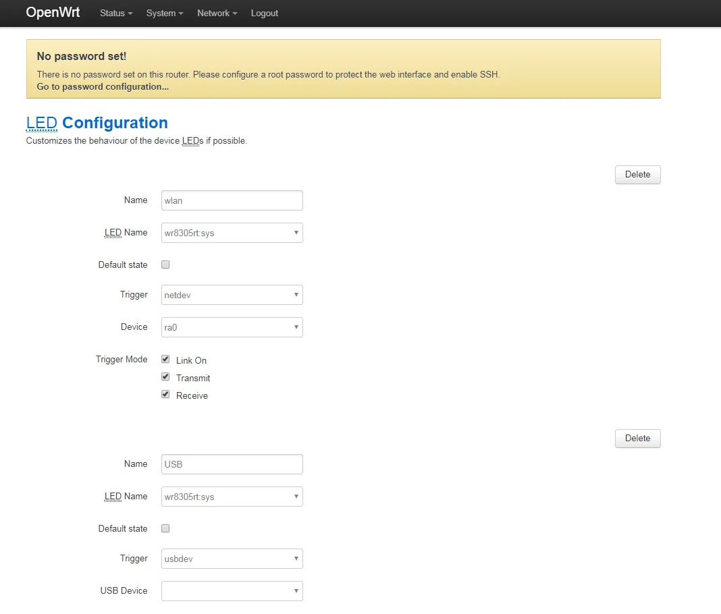This screenshot has width=721, height=614.
Task: Open LED Name dropdown for USB entry
Action: click(232, 497)
